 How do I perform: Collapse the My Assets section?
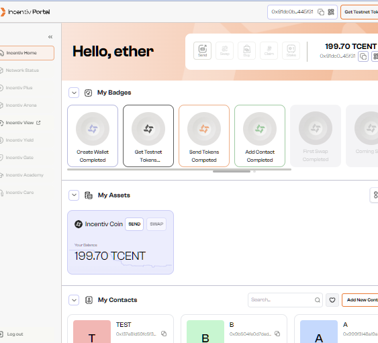74,195
